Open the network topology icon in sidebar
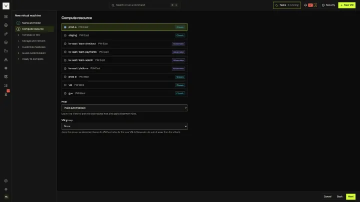The width and height of the screenshot is (360, 202). click(6, 59)
